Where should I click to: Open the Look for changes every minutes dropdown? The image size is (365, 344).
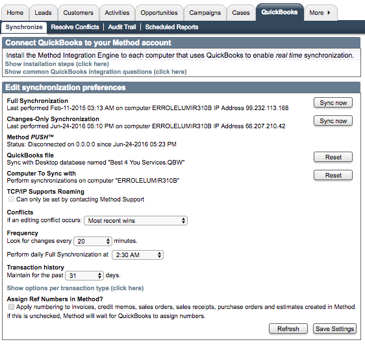tap(93, 241)
